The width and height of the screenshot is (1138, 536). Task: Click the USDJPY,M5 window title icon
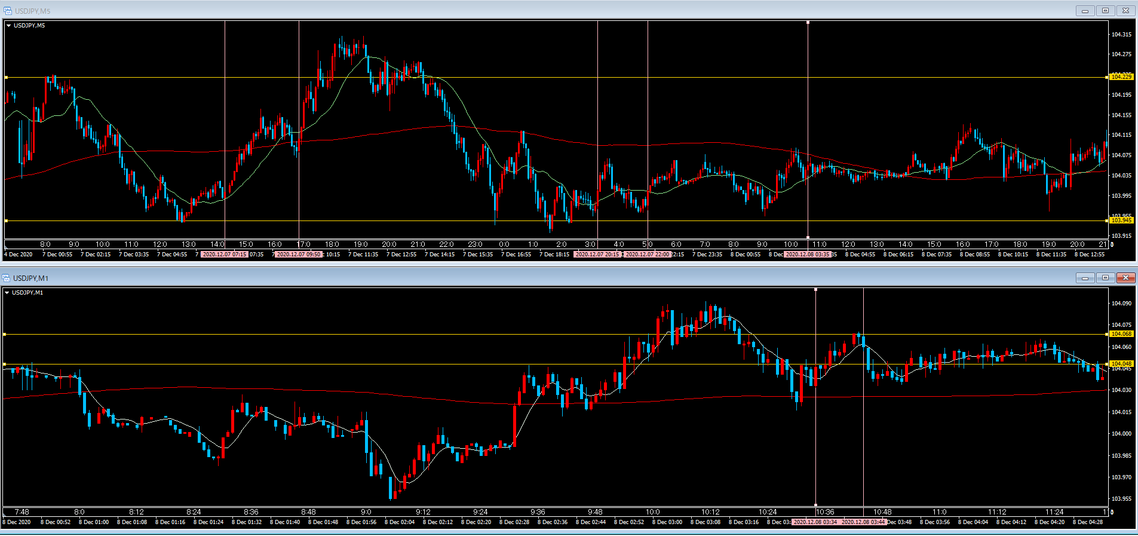point(7,11)
